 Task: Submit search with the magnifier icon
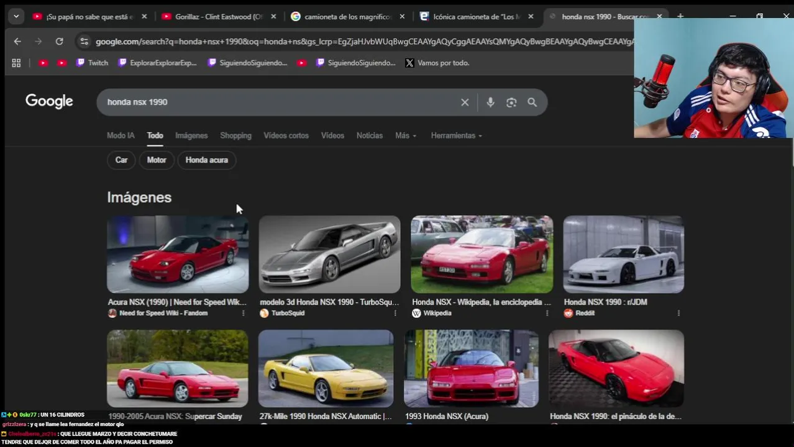(x=532, y=102)
